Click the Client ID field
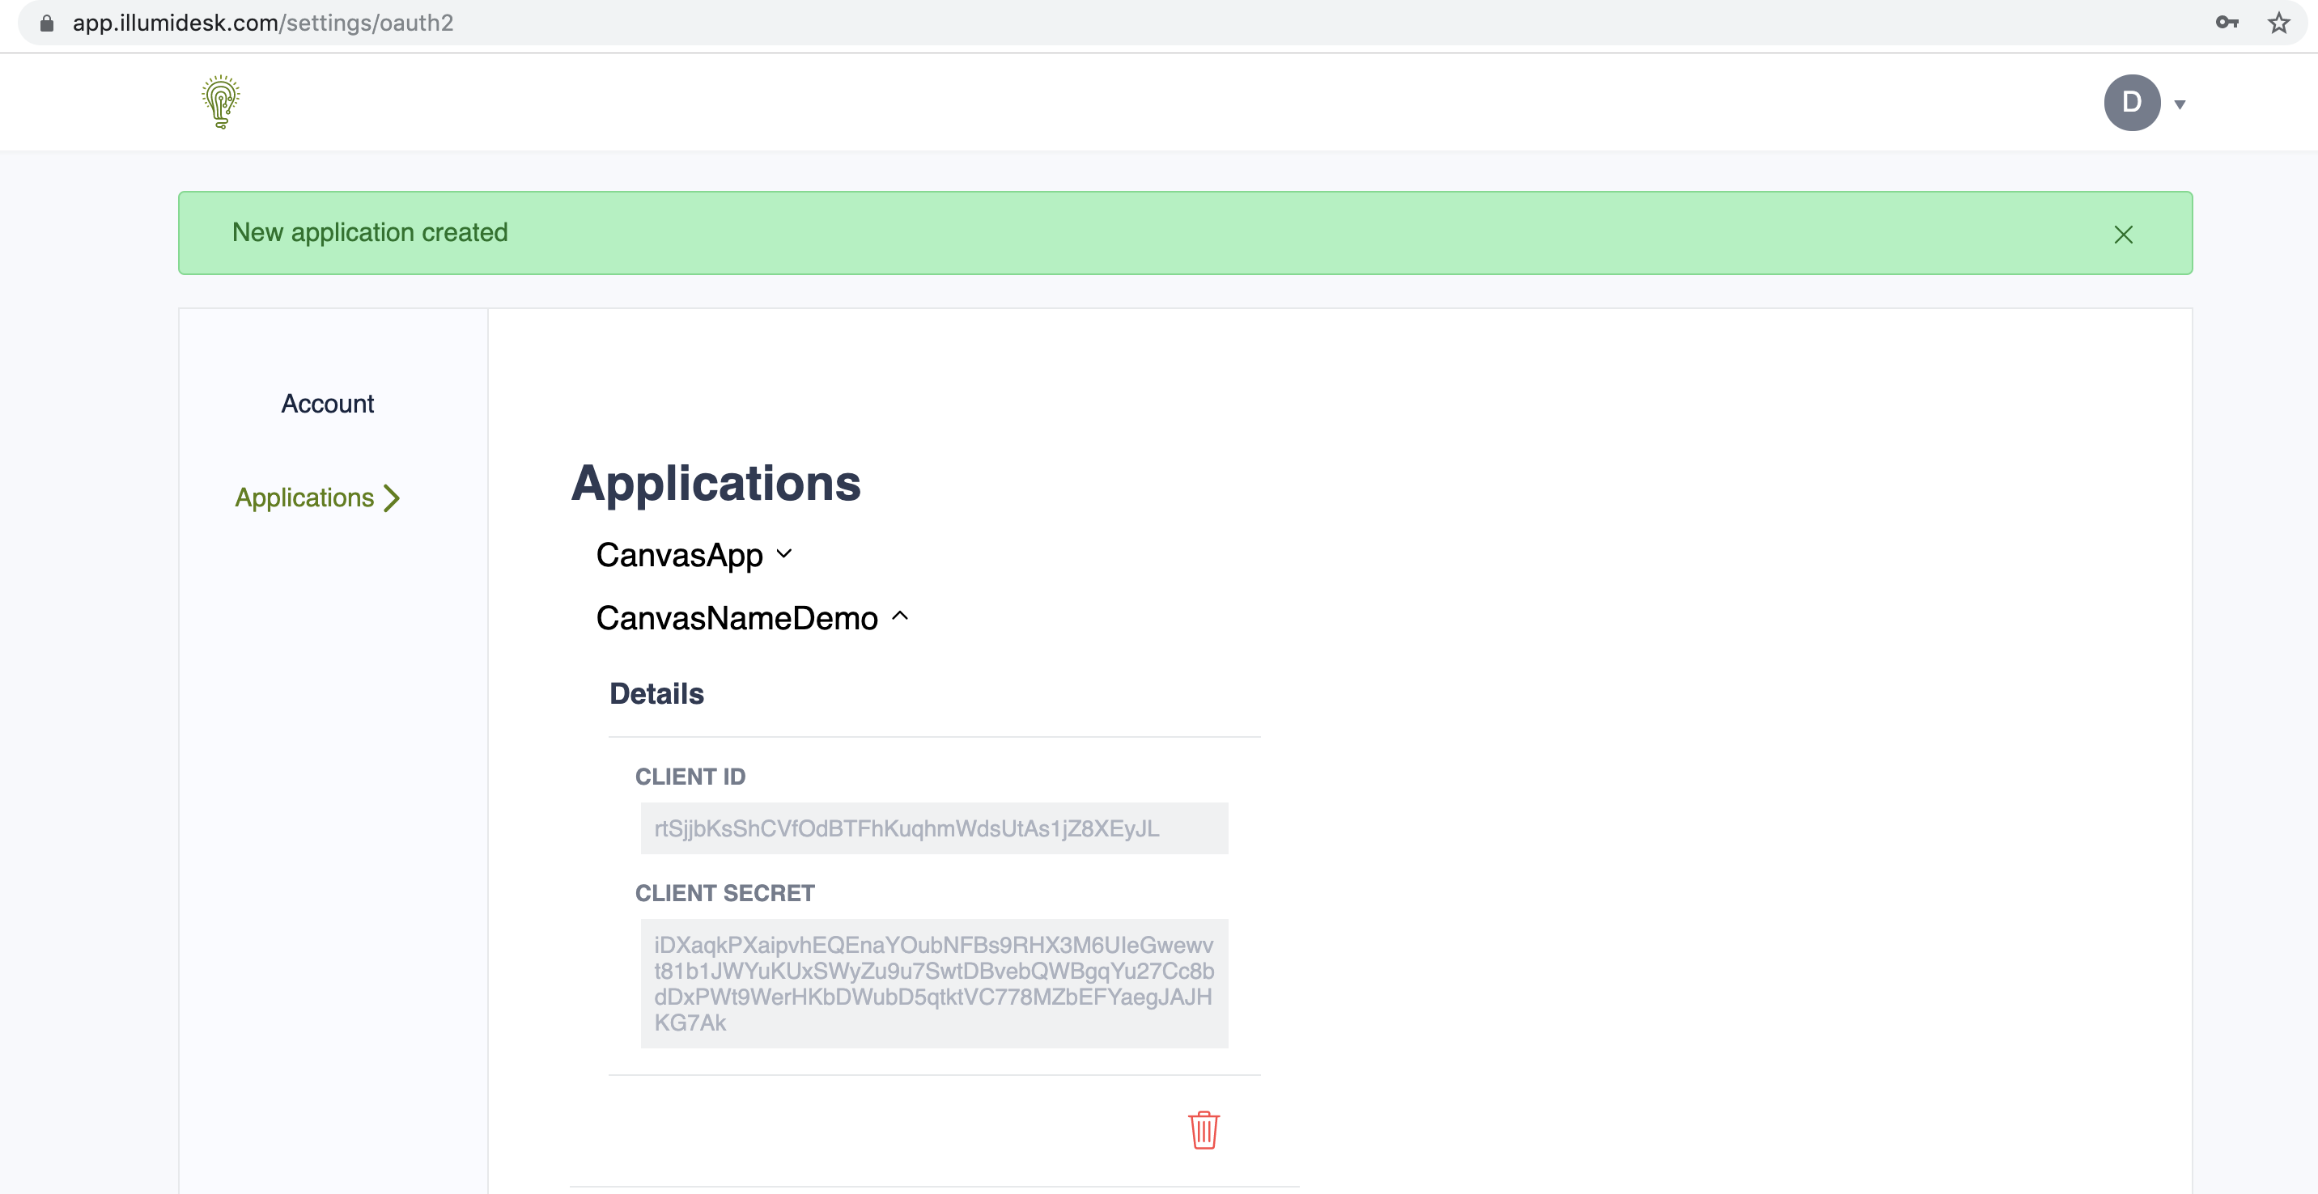Screen dimensions: 2318x1194 click(933, 828)
